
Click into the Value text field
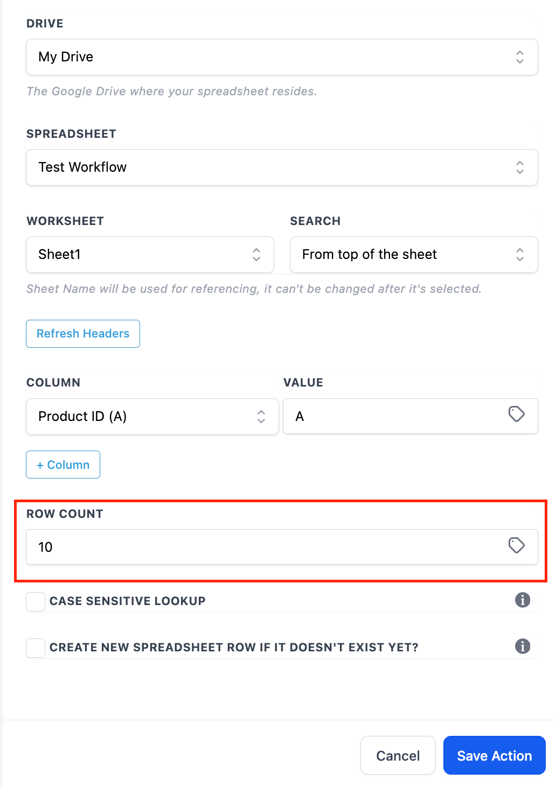click(x=393, y=417)
